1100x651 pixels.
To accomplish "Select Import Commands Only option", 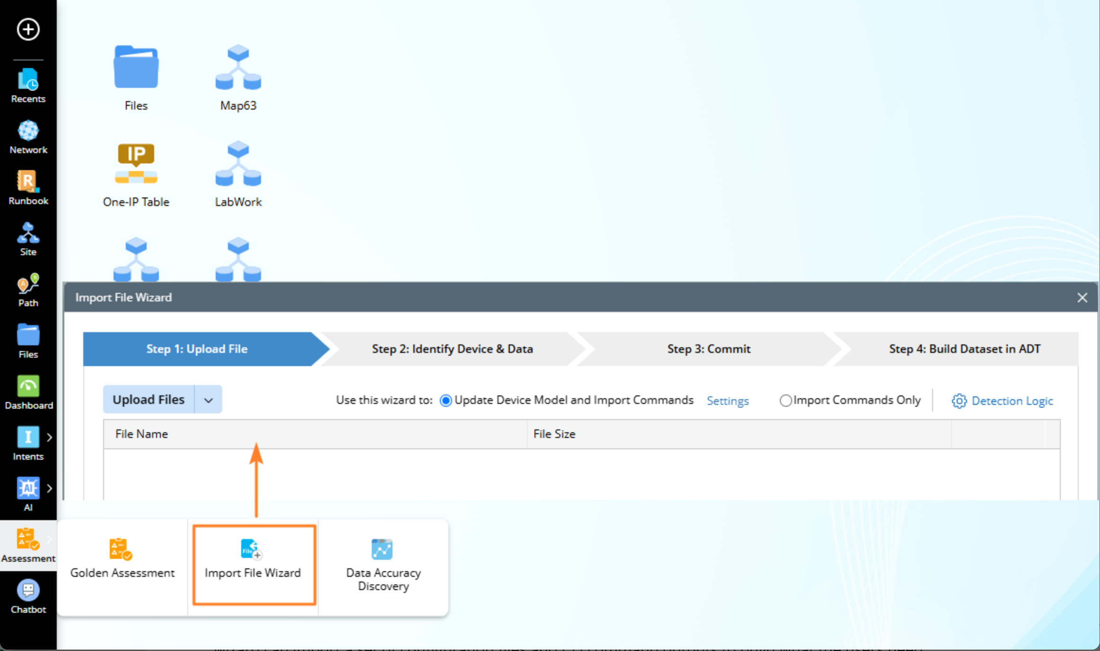I will pyautogui.click(x=785, y=401).
